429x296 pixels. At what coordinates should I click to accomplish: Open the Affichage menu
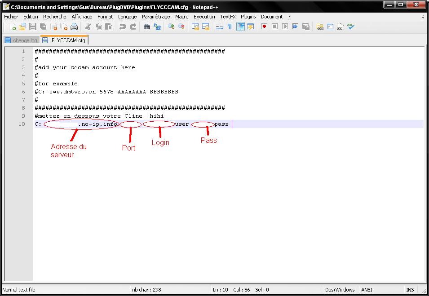click(x=82, y=17)
